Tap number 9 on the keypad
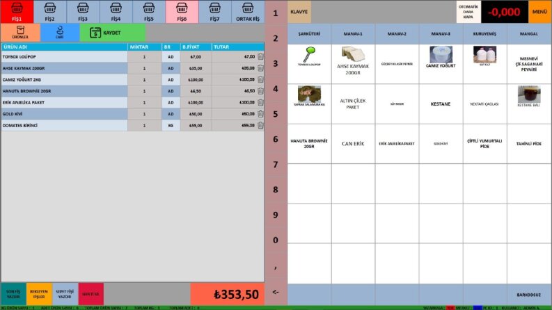The height and width of the screenshot is (310, 552). [276, 215]
